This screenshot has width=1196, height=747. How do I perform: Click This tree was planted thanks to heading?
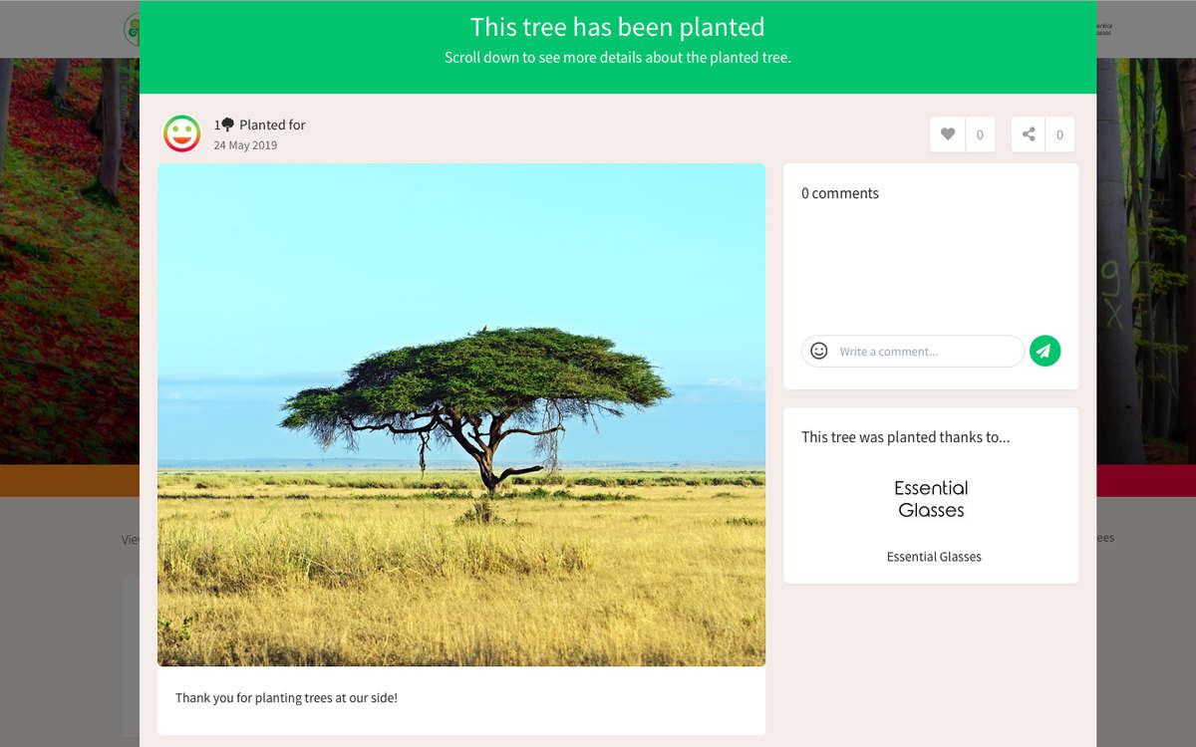pos(905,437)
